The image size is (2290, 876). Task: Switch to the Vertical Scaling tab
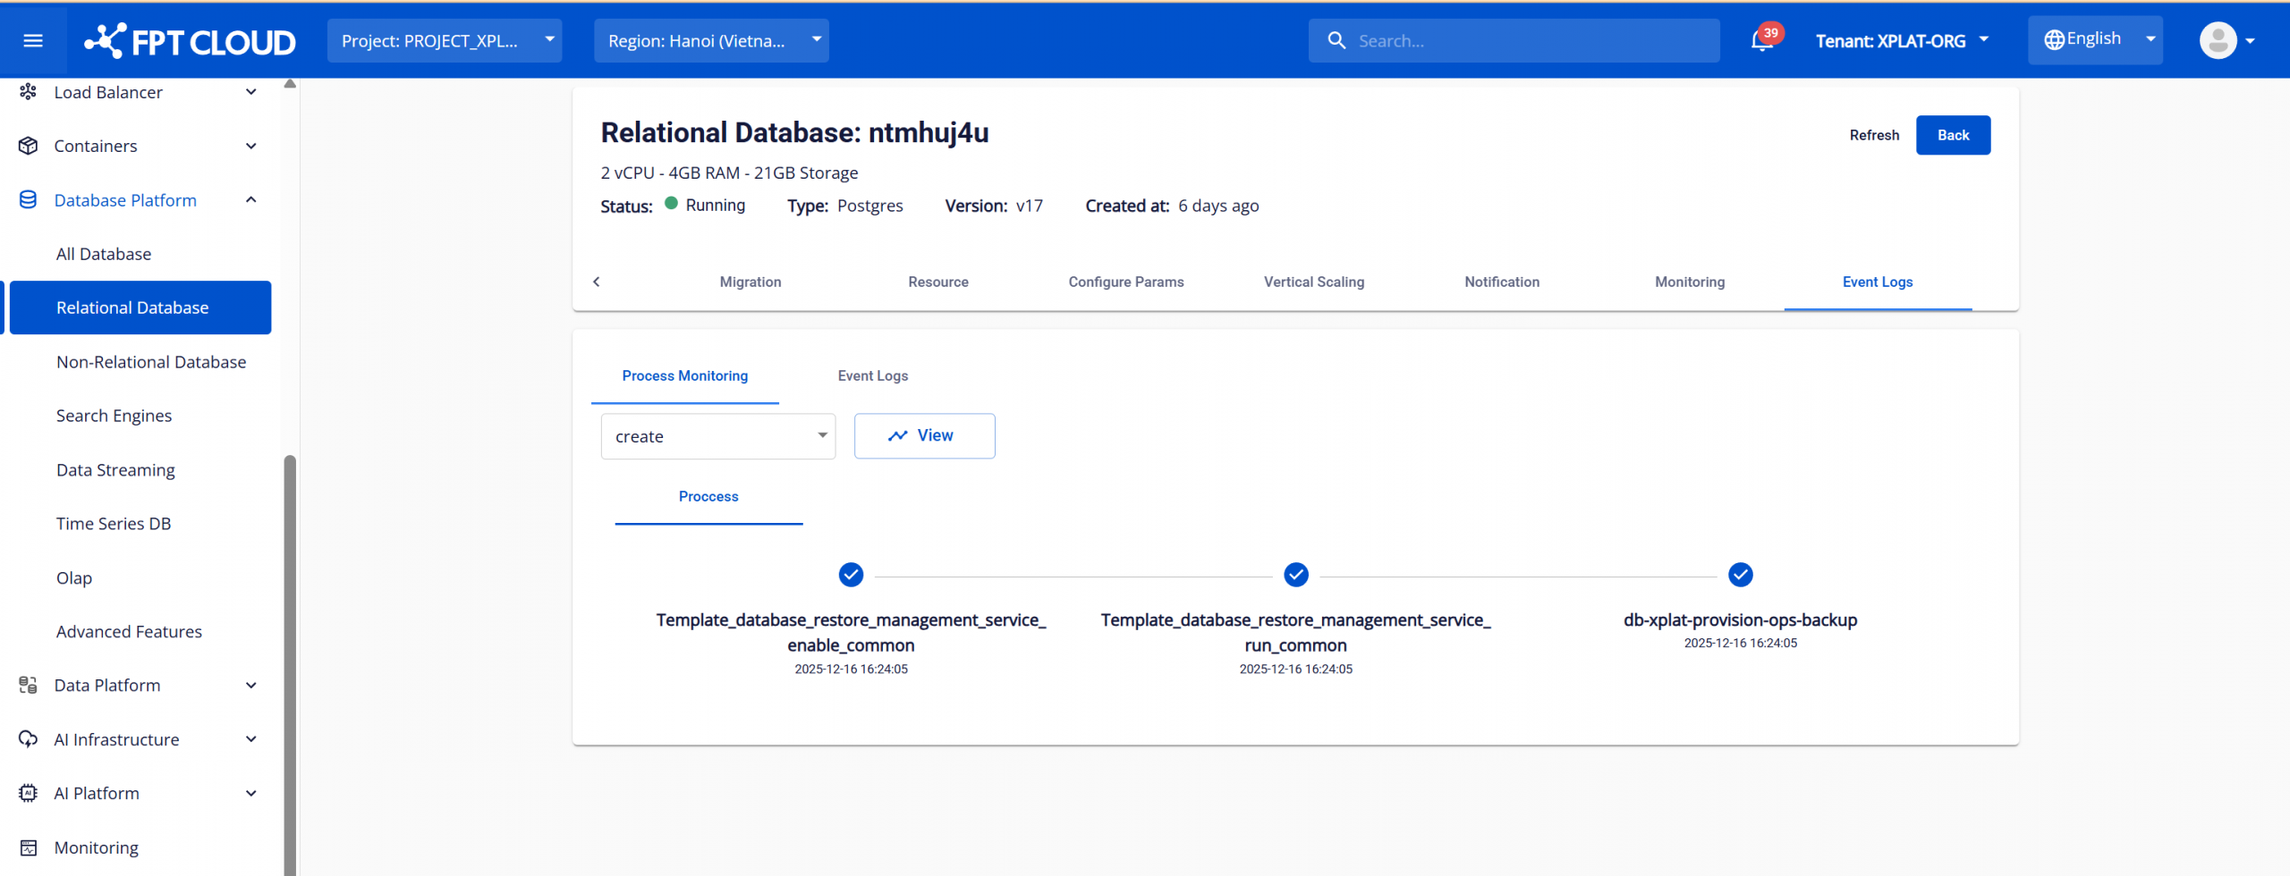[x=1313, y=282]
